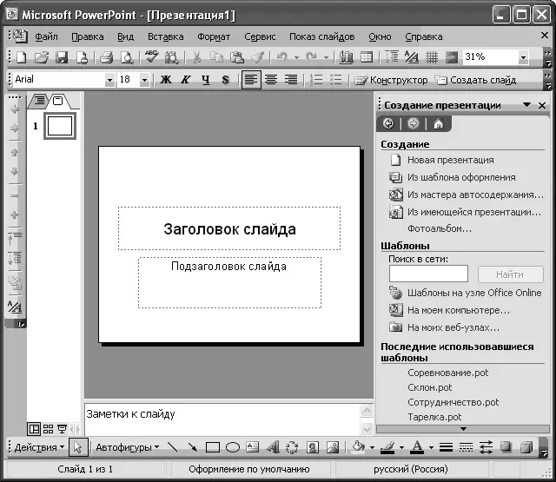
Task: Open the Вставка menu
Action: point(165,36)
